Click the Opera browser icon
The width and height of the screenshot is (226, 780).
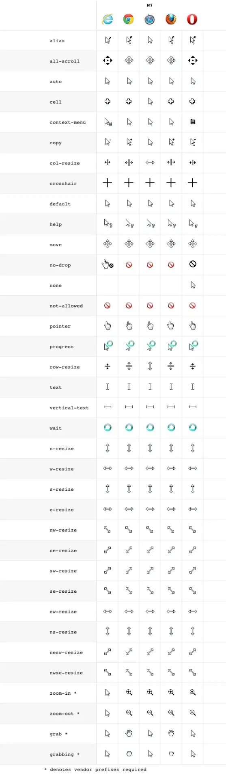click(x=192, y=19)
